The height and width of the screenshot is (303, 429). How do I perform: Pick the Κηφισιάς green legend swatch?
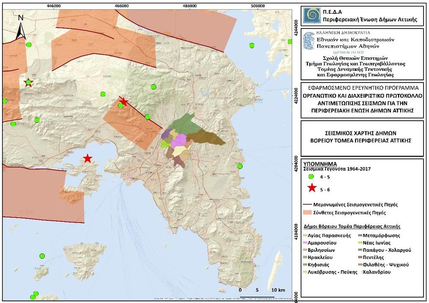pos(305,265)
